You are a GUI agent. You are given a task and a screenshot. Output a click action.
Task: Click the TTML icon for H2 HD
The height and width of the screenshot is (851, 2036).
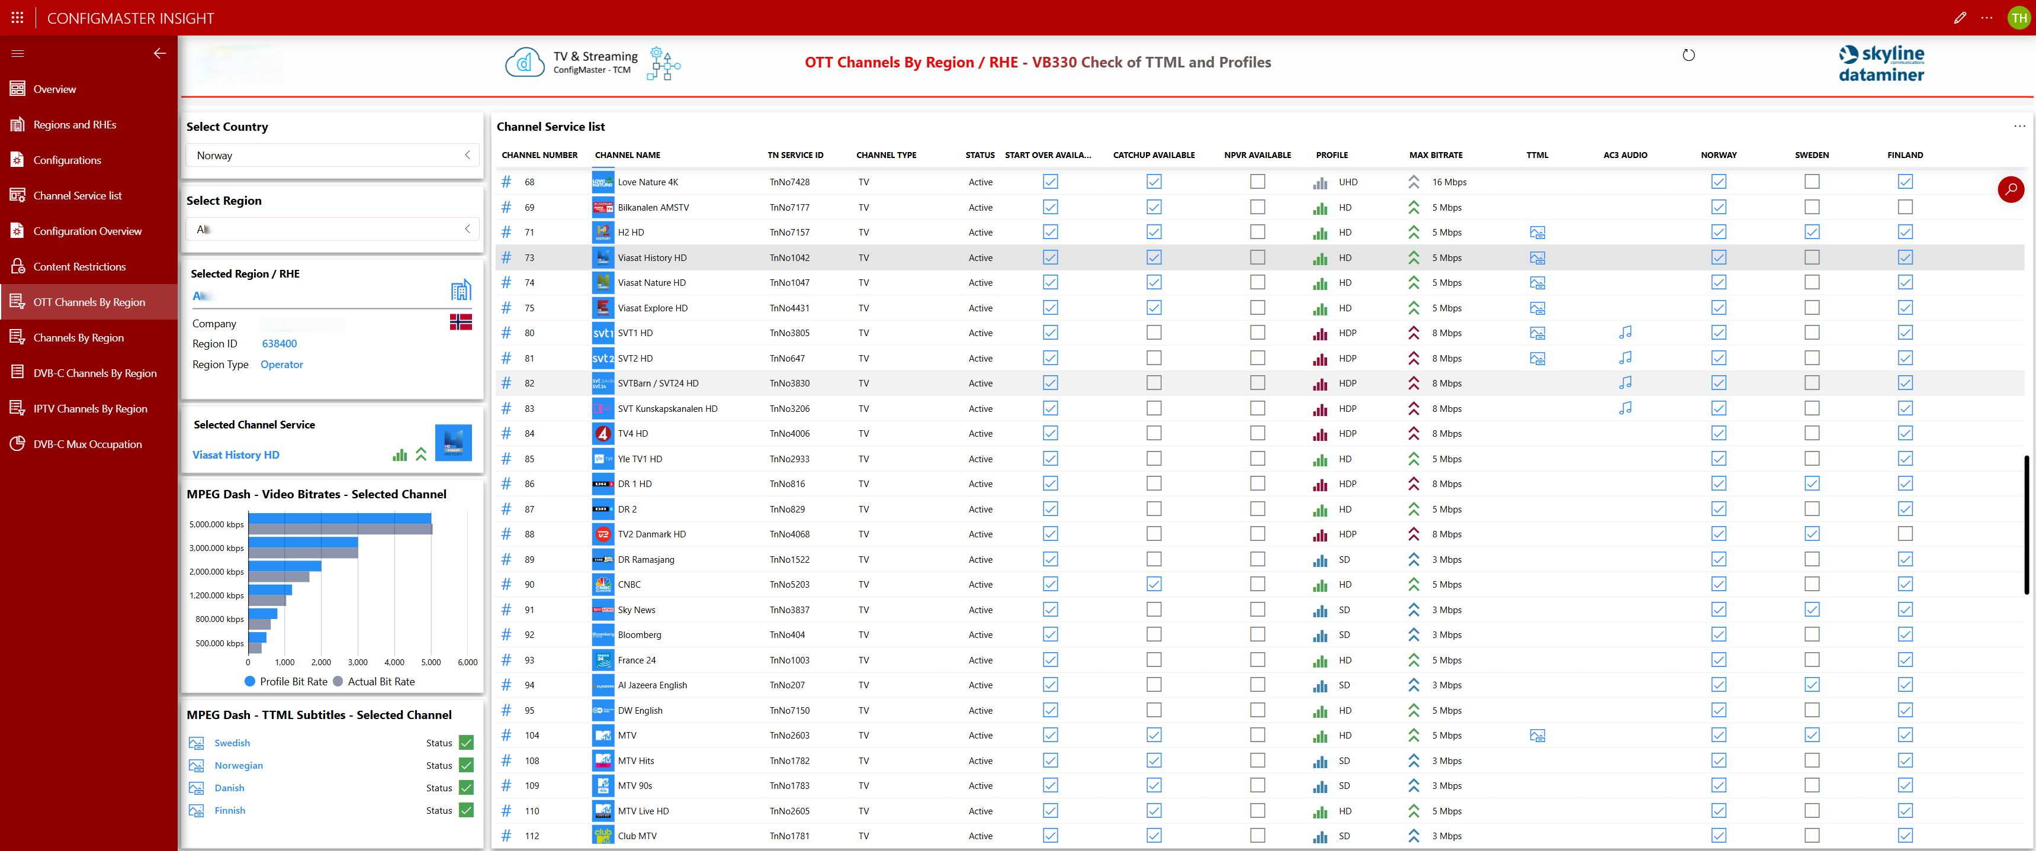(x=1537, y=233)
